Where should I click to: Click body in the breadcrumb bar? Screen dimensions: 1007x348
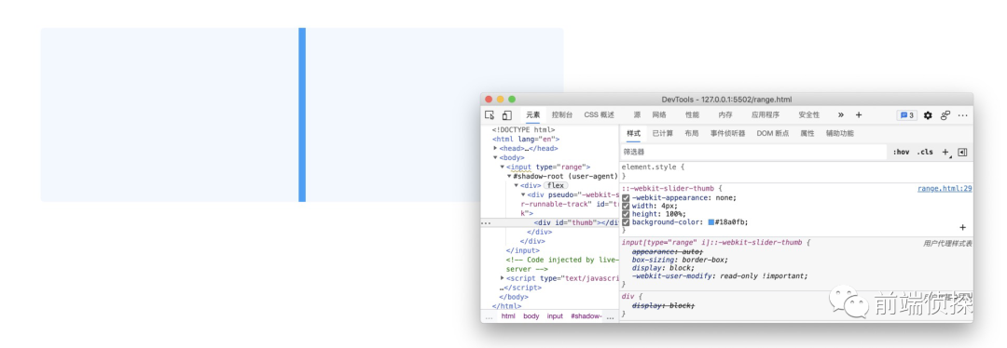tap(531, 316)
